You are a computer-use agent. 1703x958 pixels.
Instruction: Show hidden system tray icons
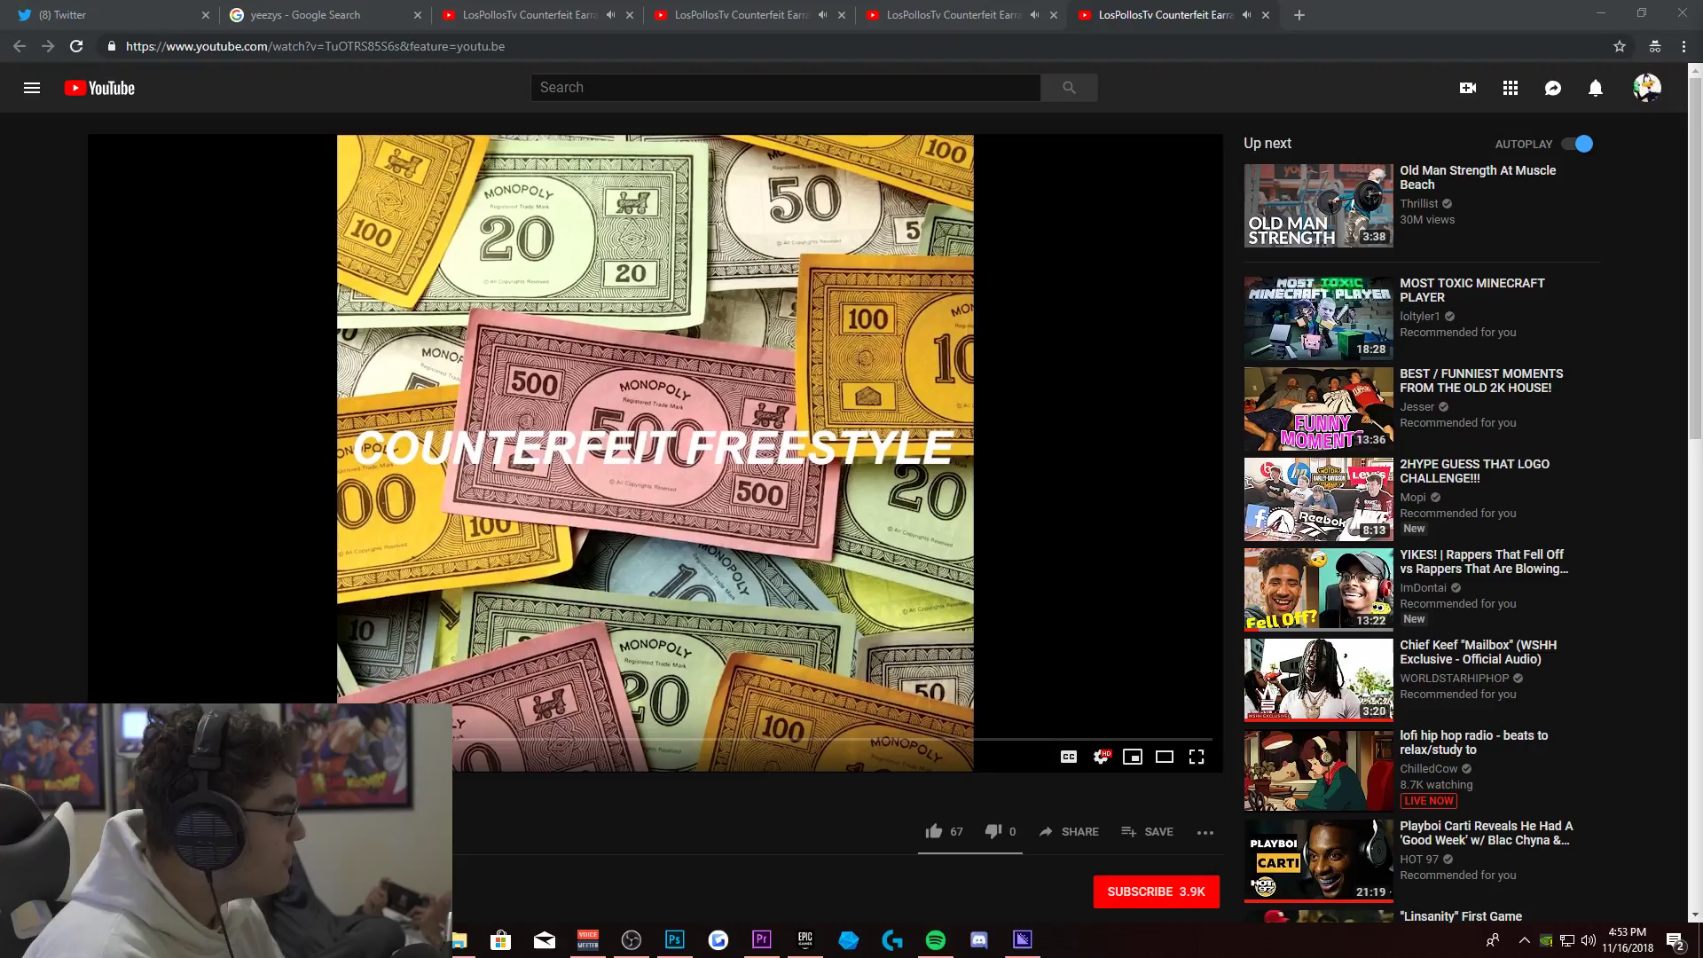(x=1524, y=940)
